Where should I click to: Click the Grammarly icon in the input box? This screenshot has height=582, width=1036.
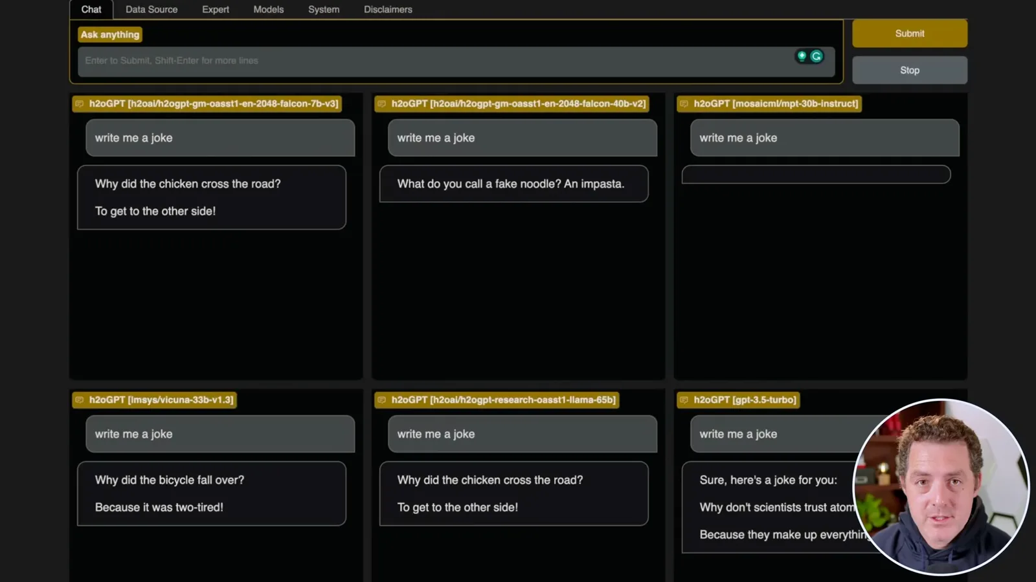pos(816,56)
